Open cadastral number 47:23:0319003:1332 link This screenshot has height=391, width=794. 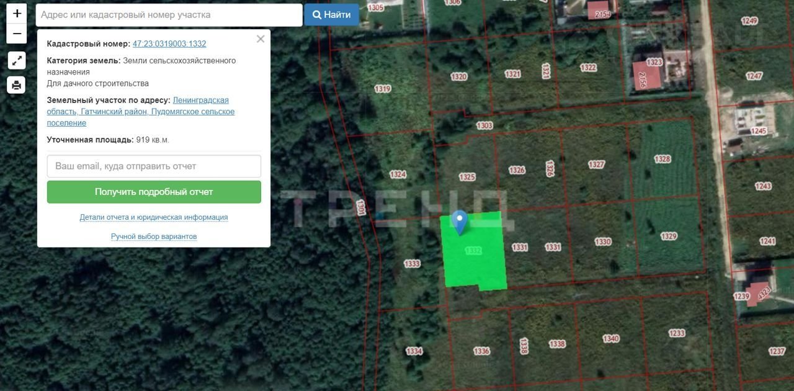pos(169,44)
